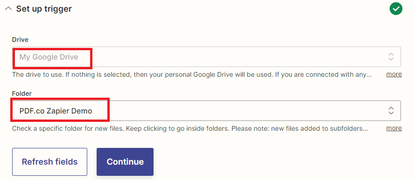
Task: Expand the Drive description with more link
Action: pos(394,74)
